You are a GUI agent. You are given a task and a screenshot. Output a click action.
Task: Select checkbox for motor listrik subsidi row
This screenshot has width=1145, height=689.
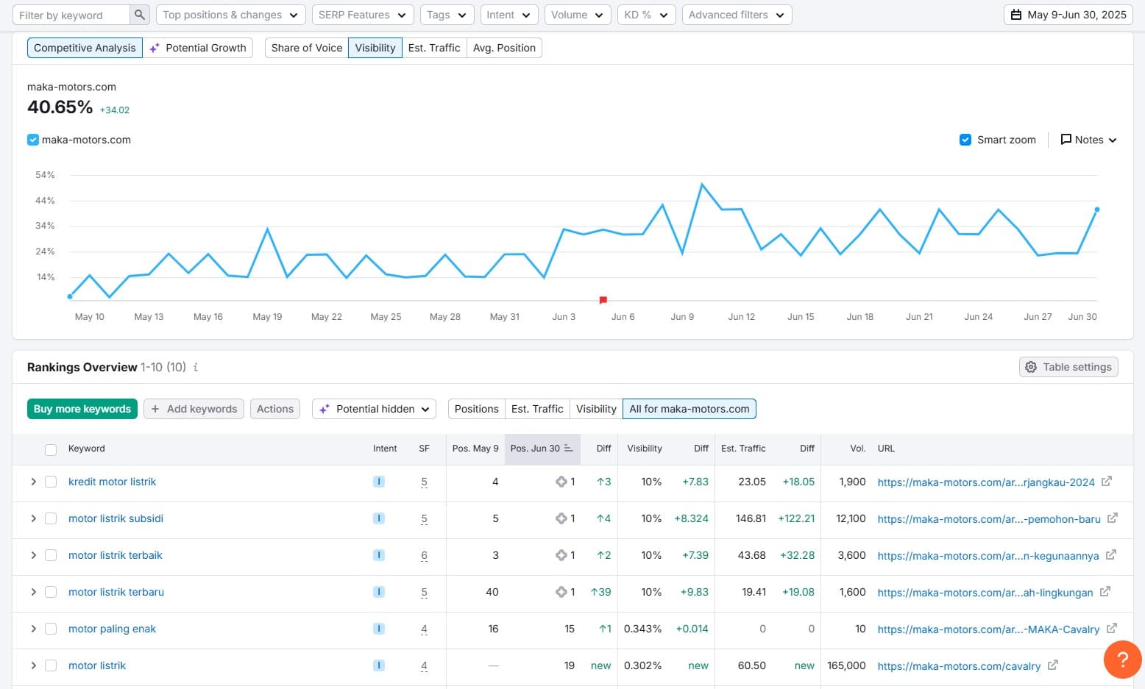pos(51,518)
